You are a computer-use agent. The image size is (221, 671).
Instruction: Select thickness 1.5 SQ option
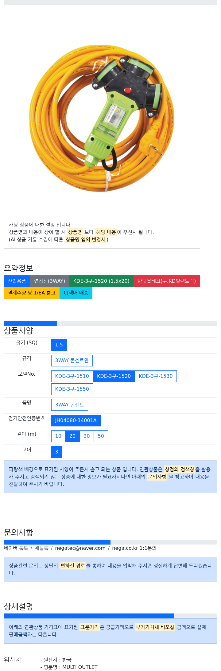click(x=59, y=345)
